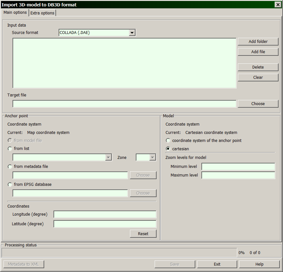Click in the Longitude (degree) field

point(105,214)
